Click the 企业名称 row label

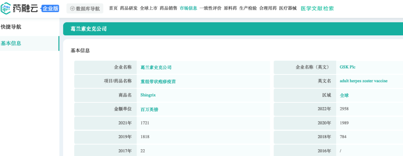(x=123, y=67)
